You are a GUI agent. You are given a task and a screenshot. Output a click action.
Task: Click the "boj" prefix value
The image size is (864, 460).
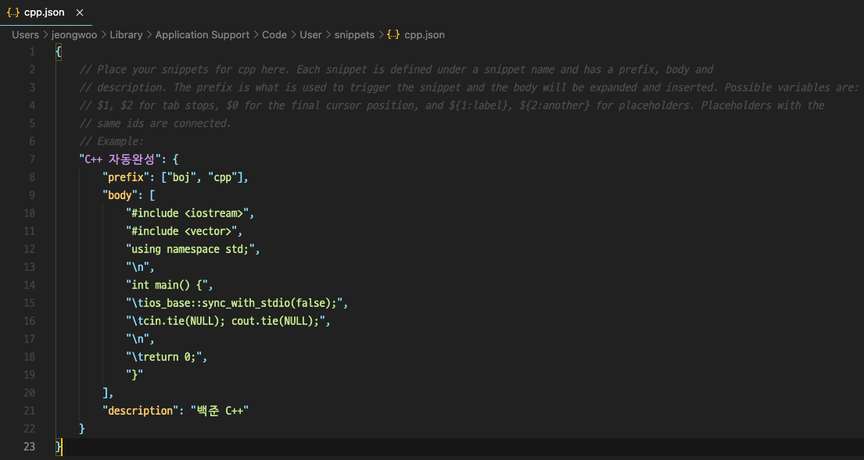coord(182,177)
